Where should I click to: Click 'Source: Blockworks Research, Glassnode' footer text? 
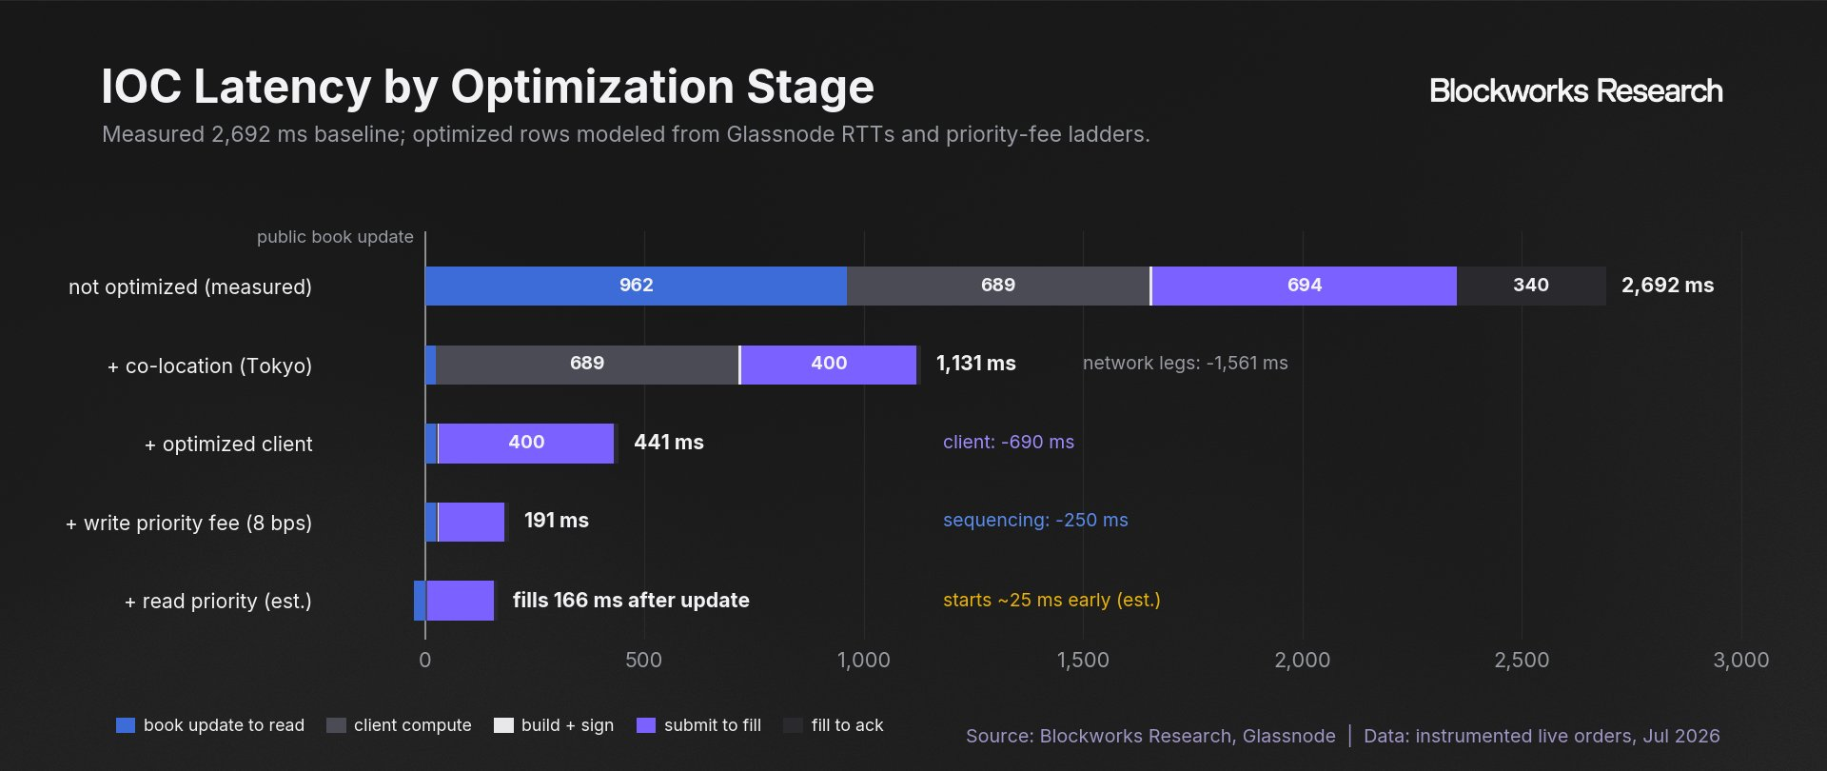(1150, 736)
